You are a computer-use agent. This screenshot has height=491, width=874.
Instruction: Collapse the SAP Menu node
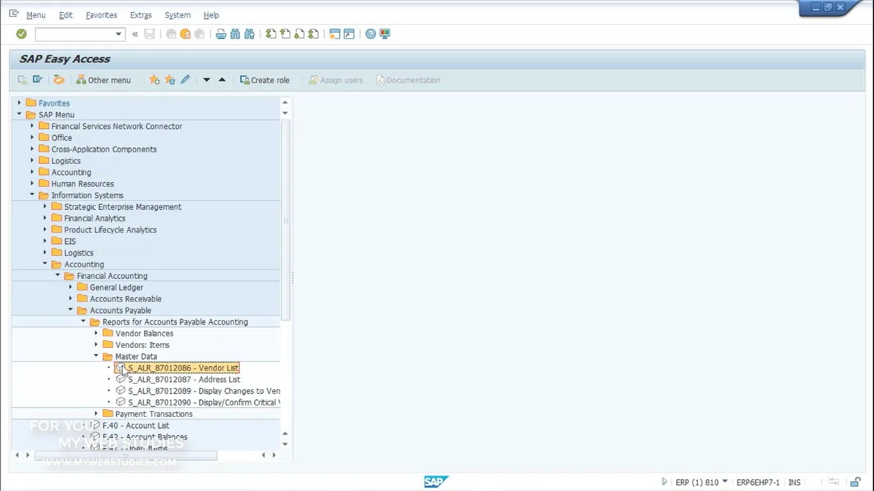click(x=19, y=114)
